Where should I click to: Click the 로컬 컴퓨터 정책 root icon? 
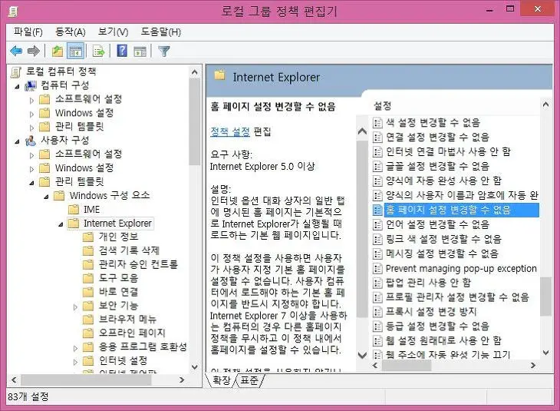15,71
